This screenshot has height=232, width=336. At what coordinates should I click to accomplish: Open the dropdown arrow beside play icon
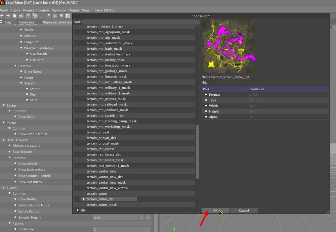click(x=61, y=16)
